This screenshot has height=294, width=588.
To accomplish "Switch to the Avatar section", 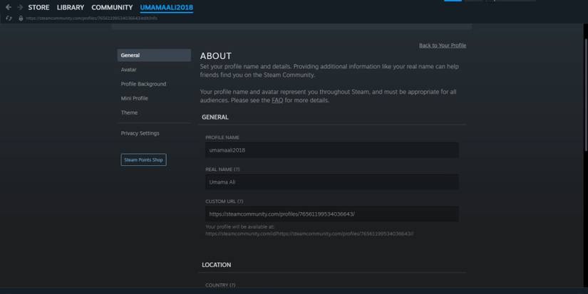I will (x=128, y=70).
